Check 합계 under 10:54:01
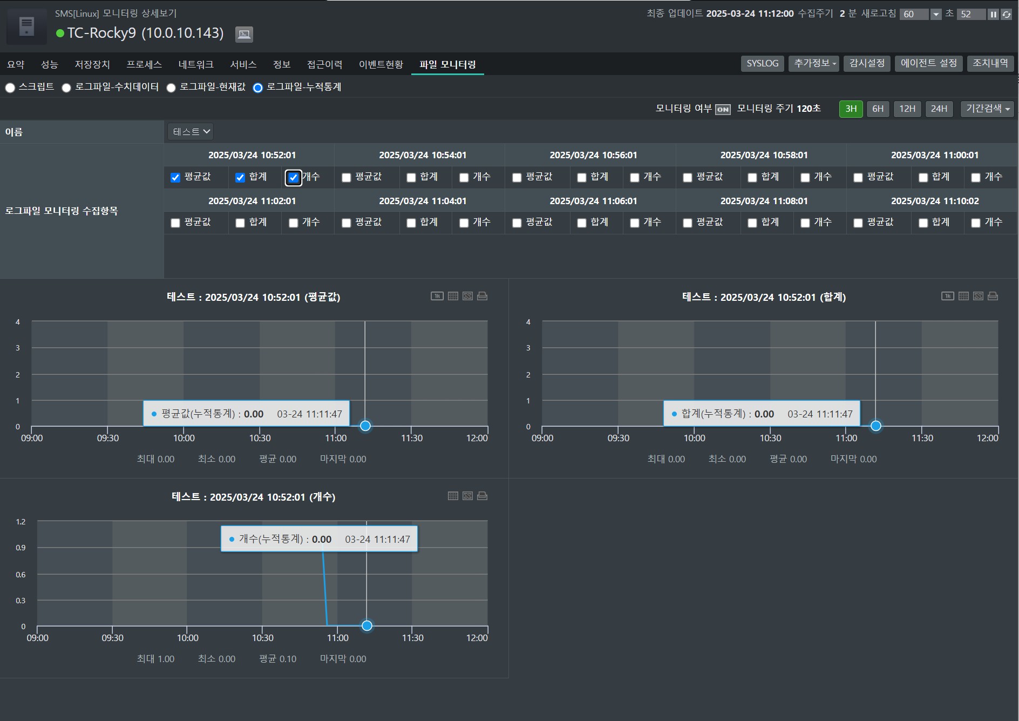The image size is (1019, 721). click(x=411, y=178)
